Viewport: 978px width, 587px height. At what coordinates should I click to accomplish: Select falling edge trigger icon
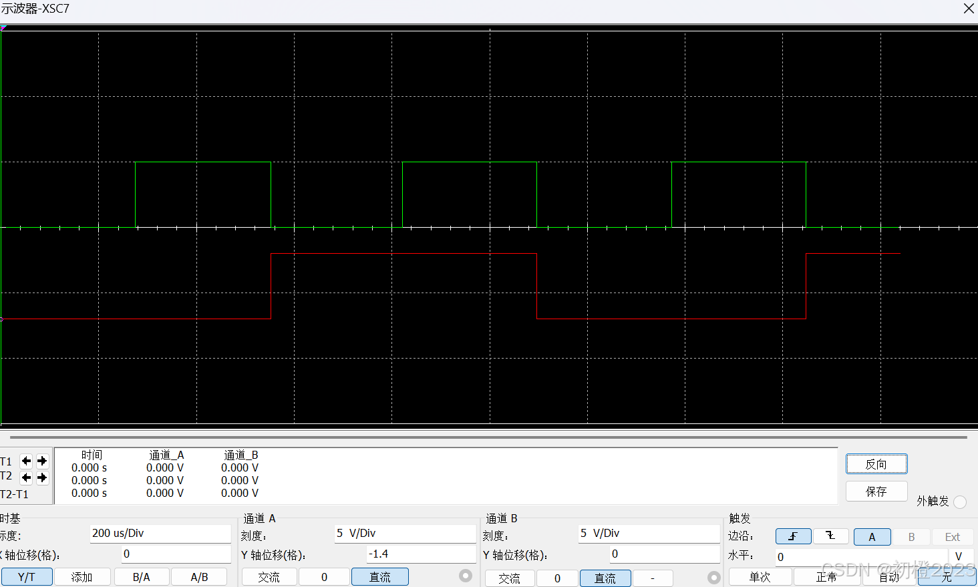(830, 536)
